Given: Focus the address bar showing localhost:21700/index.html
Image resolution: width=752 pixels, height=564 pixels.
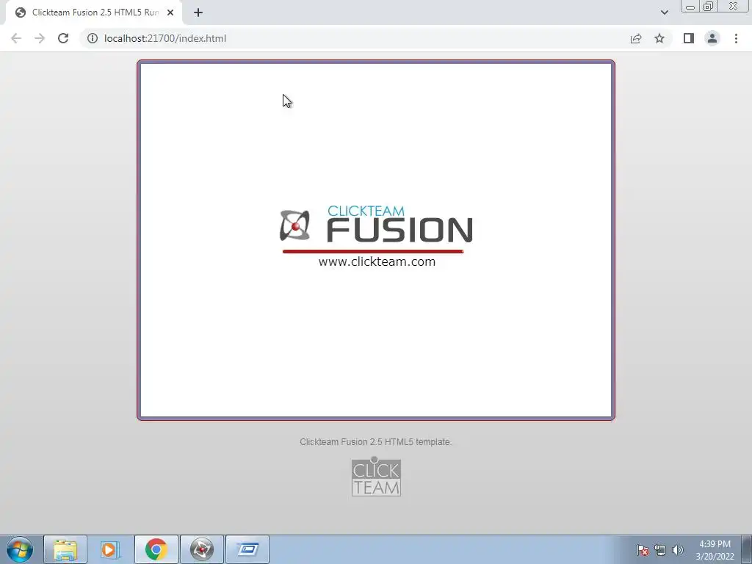Looking at the screenshot, I should pyautogui.click(x=355, y=38).
